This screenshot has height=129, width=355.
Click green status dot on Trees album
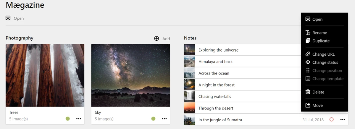pyautogui.click(x=68, y=119)
